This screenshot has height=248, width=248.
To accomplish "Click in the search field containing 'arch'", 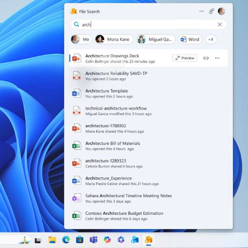I will pos(147,24).
